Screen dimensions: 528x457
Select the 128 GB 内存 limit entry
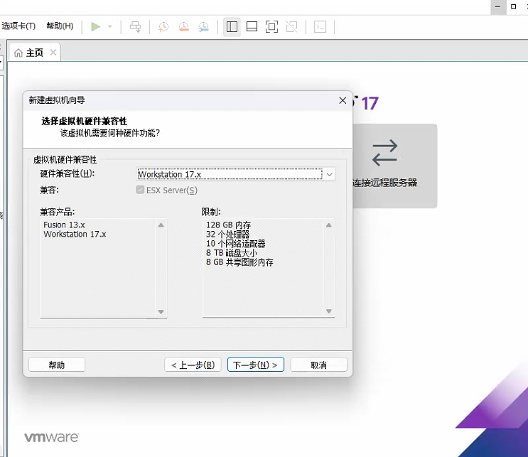(x=228, y=225)
